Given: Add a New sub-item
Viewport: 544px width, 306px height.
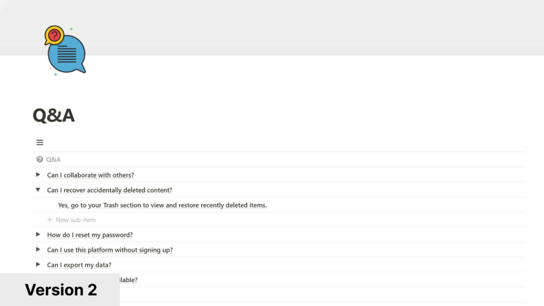Looking at the screenshot, I should point(76,220).
